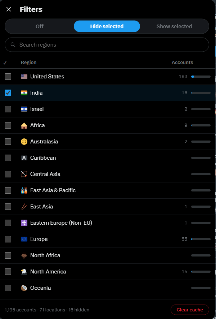The height and width of the screenshot is (319, 216).
Task: Select the Hide selected mode
Action: pos(107,26)
